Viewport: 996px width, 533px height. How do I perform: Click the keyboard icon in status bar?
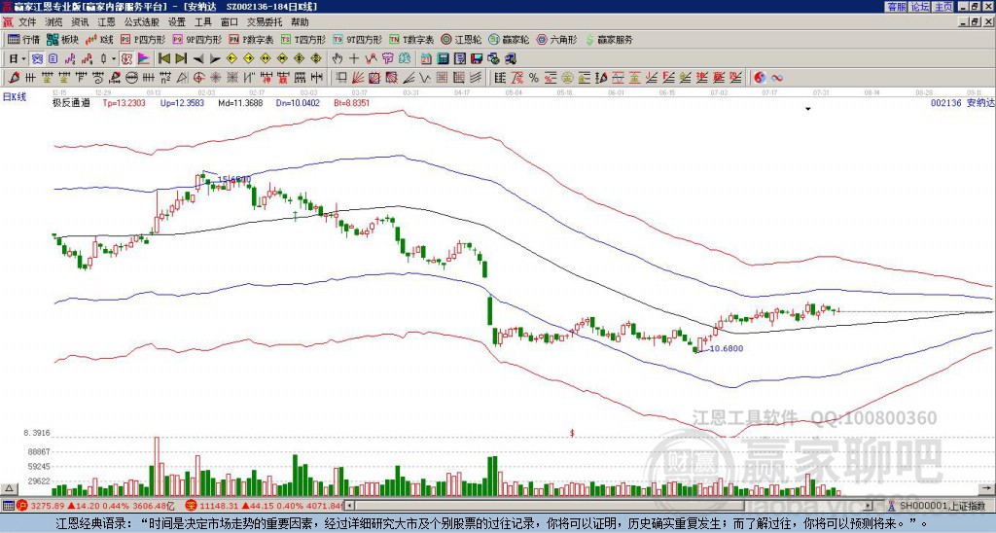(x=8, y=506)
